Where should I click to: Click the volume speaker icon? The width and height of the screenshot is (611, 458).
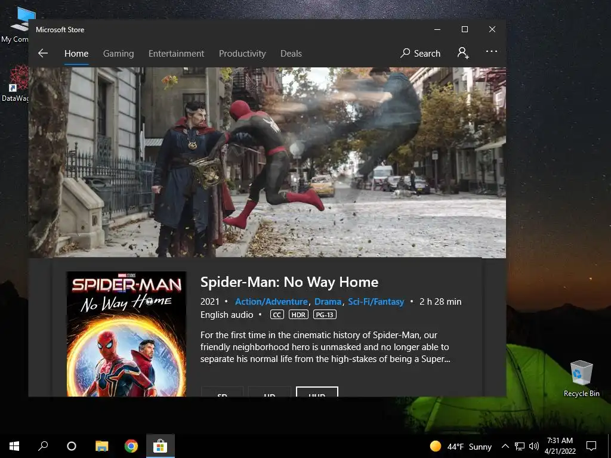click(x=534, y=446)
